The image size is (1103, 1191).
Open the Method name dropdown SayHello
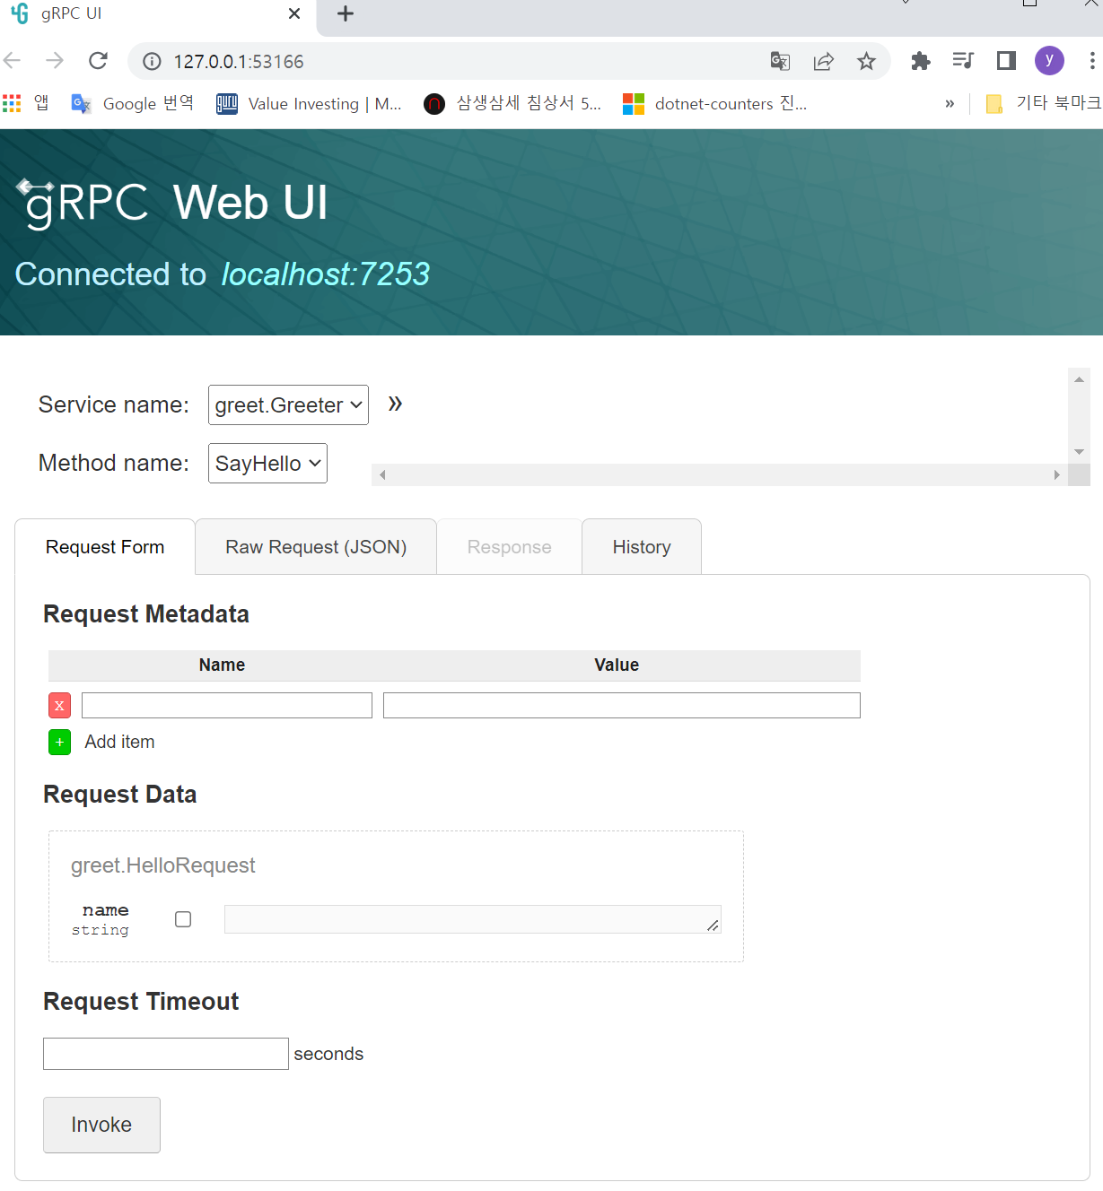(x=267, y=464)
